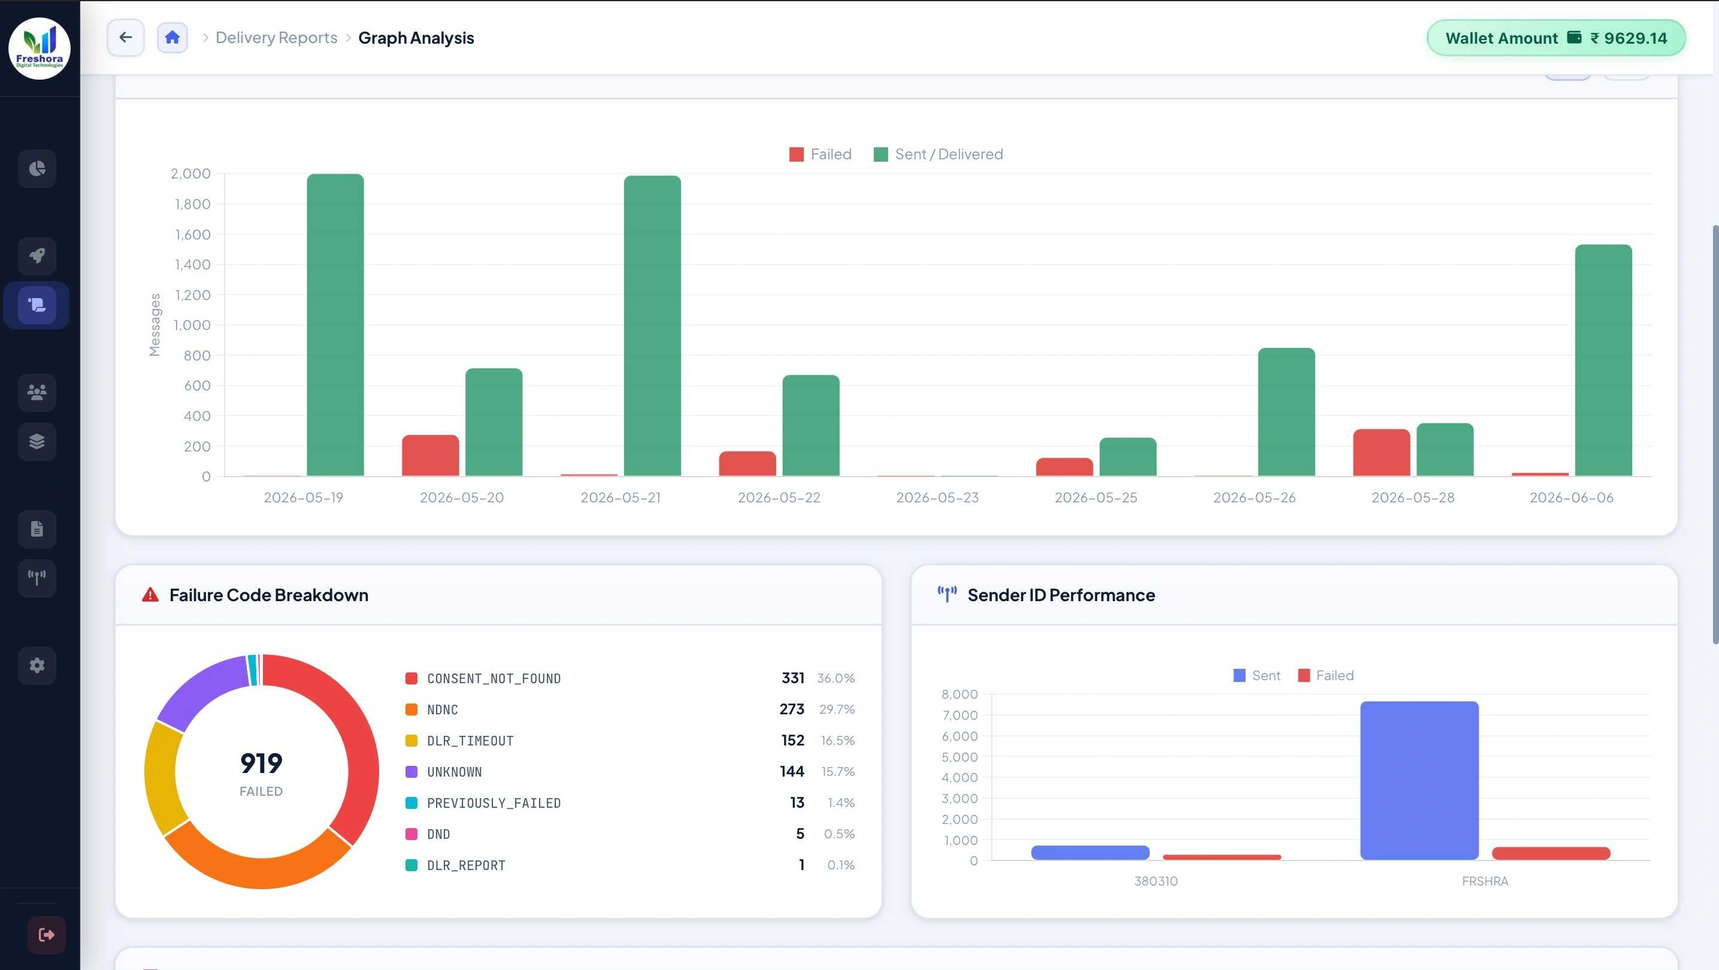Open the rocket campaign icon in sidebar
The height and width of the screenshot is (970, 1719).
[x=37, y=256]
